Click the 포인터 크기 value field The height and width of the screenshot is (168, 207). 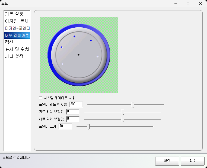coord(65,127)
